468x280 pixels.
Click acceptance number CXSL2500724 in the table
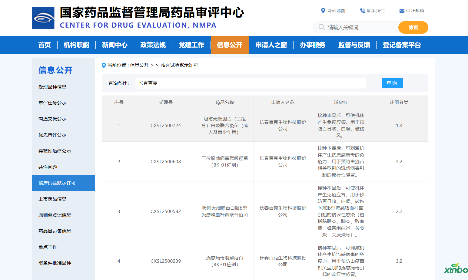[x=166, y=126]
